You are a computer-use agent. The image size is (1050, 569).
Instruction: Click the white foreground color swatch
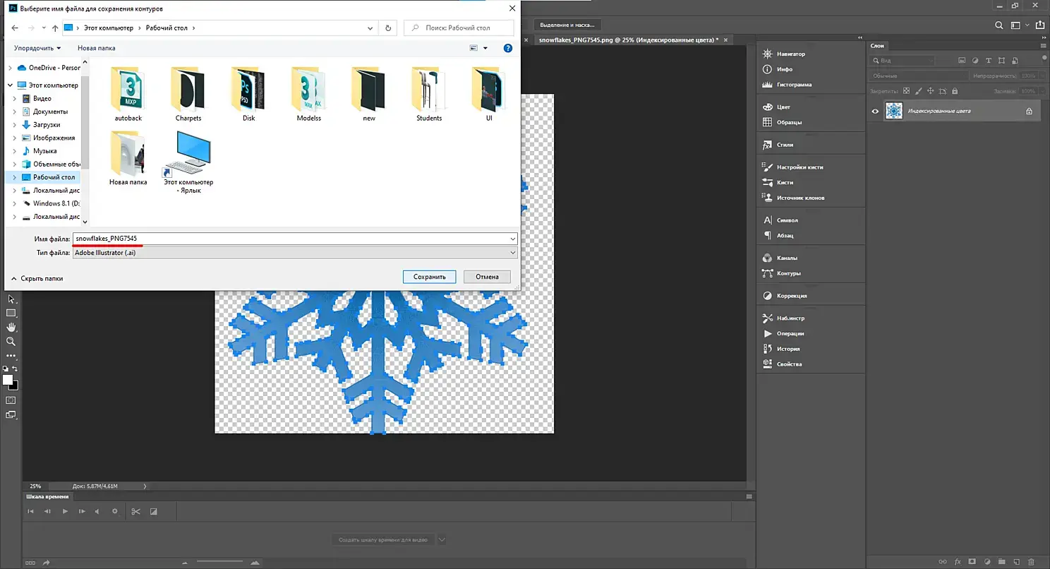point(8,380)
